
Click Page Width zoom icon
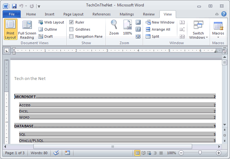click(x=138, y=36)
